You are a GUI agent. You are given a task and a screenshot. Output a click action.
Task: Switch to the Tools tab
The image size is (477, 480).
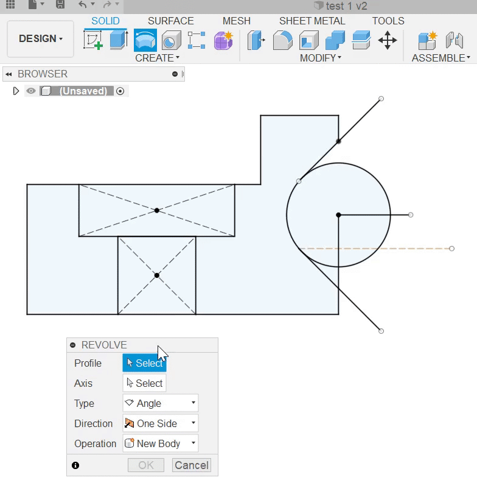click(388, 21)
